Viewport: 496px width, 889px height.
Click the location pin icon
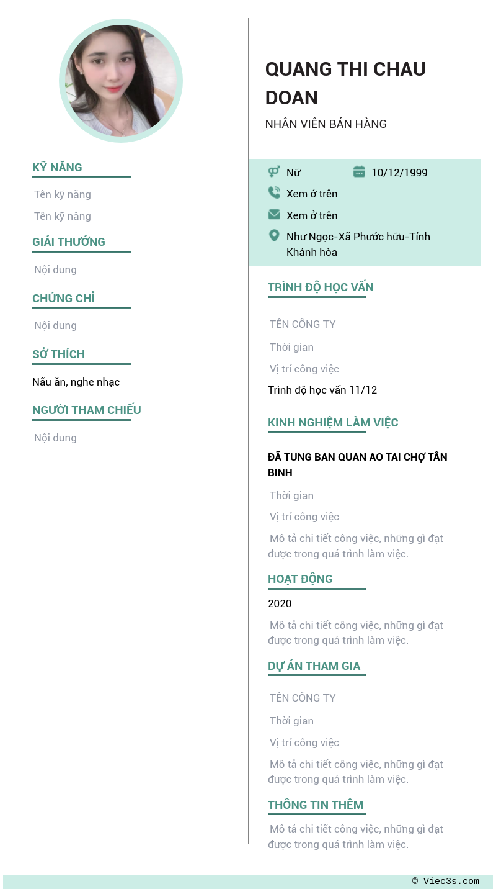(274, 235)
